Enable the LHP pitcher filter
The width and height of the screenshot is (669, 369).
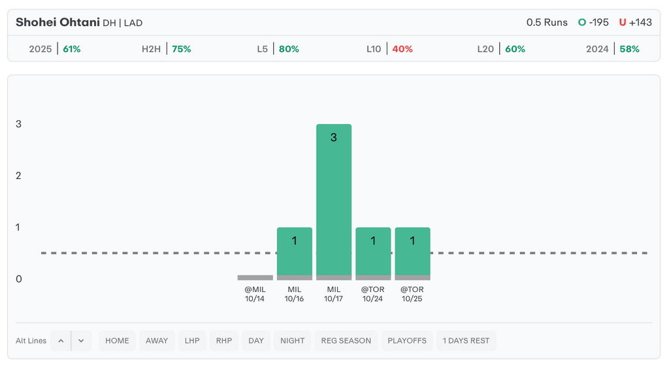(192, 341)
